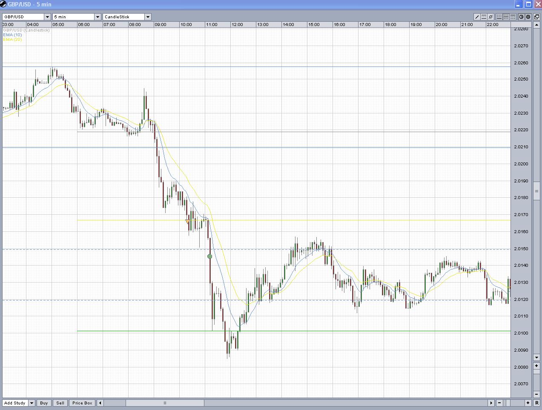
Task: Click the green circle marker on chart
Action: (x=209, y=256)
